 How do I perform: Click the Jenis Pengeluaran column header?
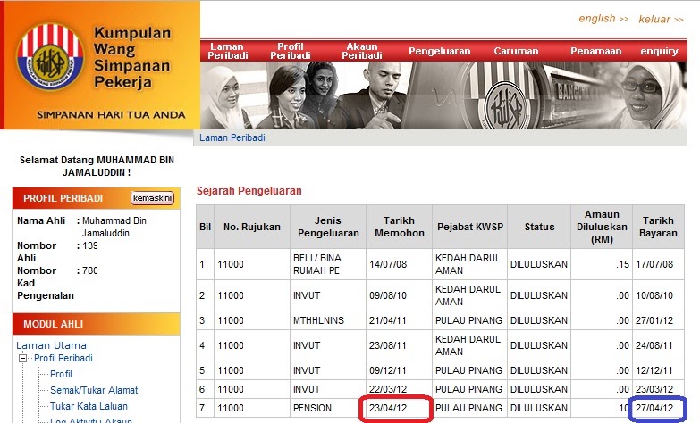tap(328, 227)
